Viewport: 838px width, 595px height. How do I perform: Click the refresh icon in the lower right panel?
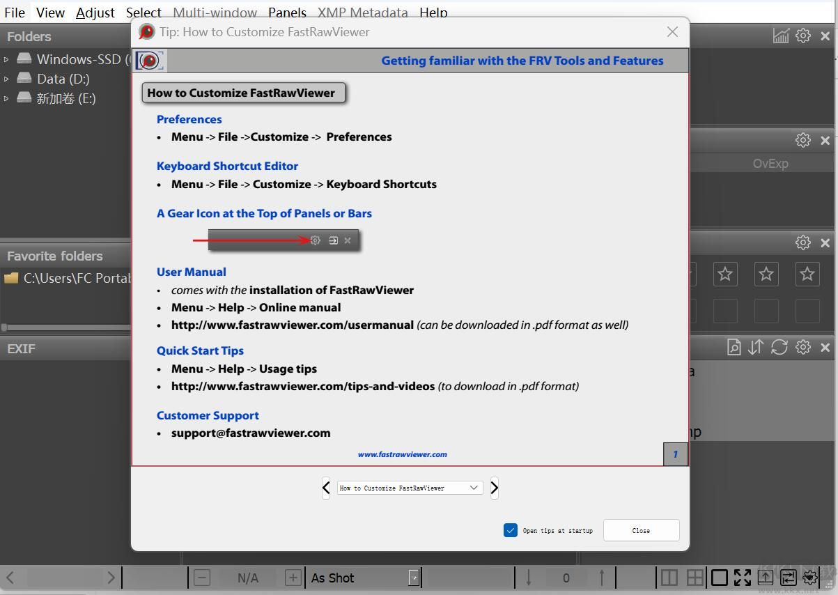tap(779, 347)
